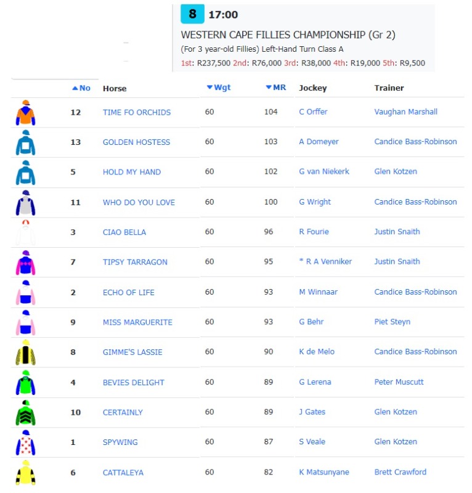Open trainer Vaughan Marshall profile
Image resolution: width=472 pixels, height=493 pixels.
pos(406,112)
